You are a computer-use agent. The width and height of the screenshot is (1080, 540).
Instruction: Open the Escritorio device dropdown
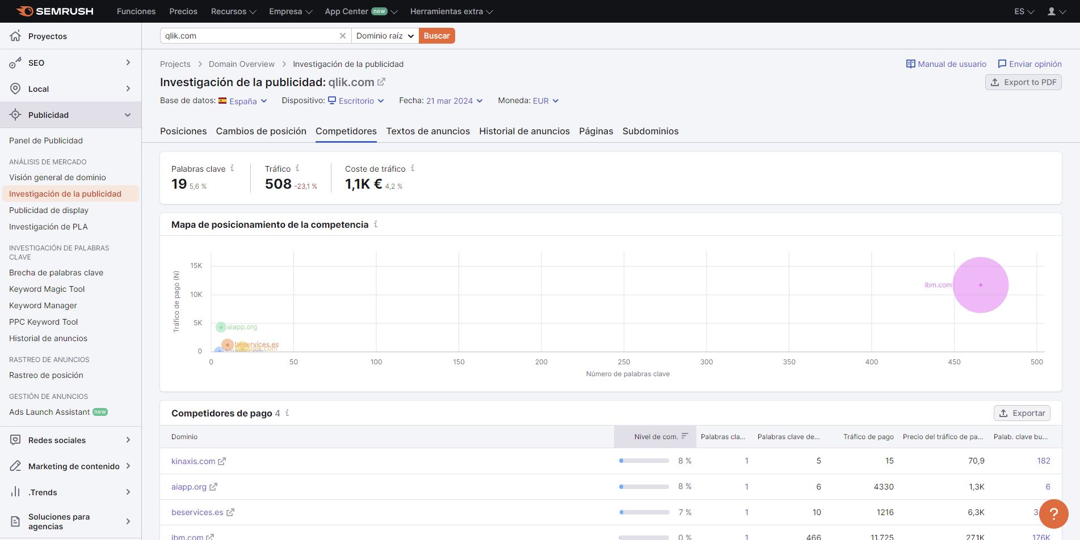click(x=356, y=101)
